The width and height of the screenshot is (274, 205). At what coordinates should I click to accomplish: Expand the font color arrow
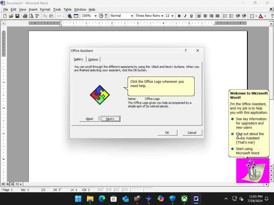tap(265, 16)
